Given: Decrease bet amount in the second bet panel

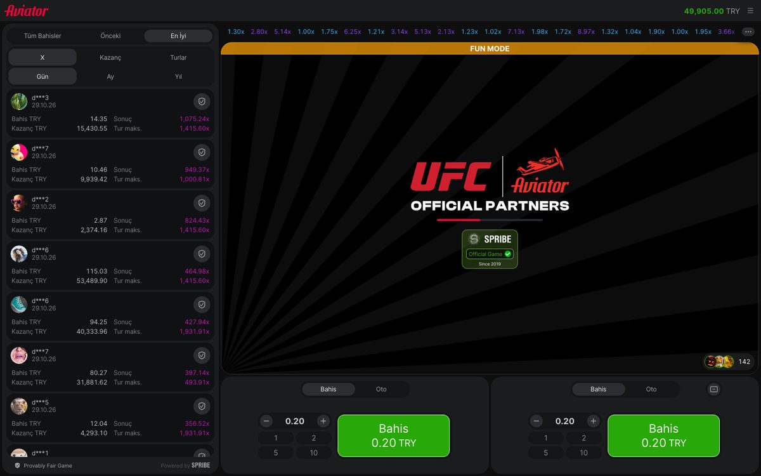Looking at the screenshot, I should click(x=537, y=421).
